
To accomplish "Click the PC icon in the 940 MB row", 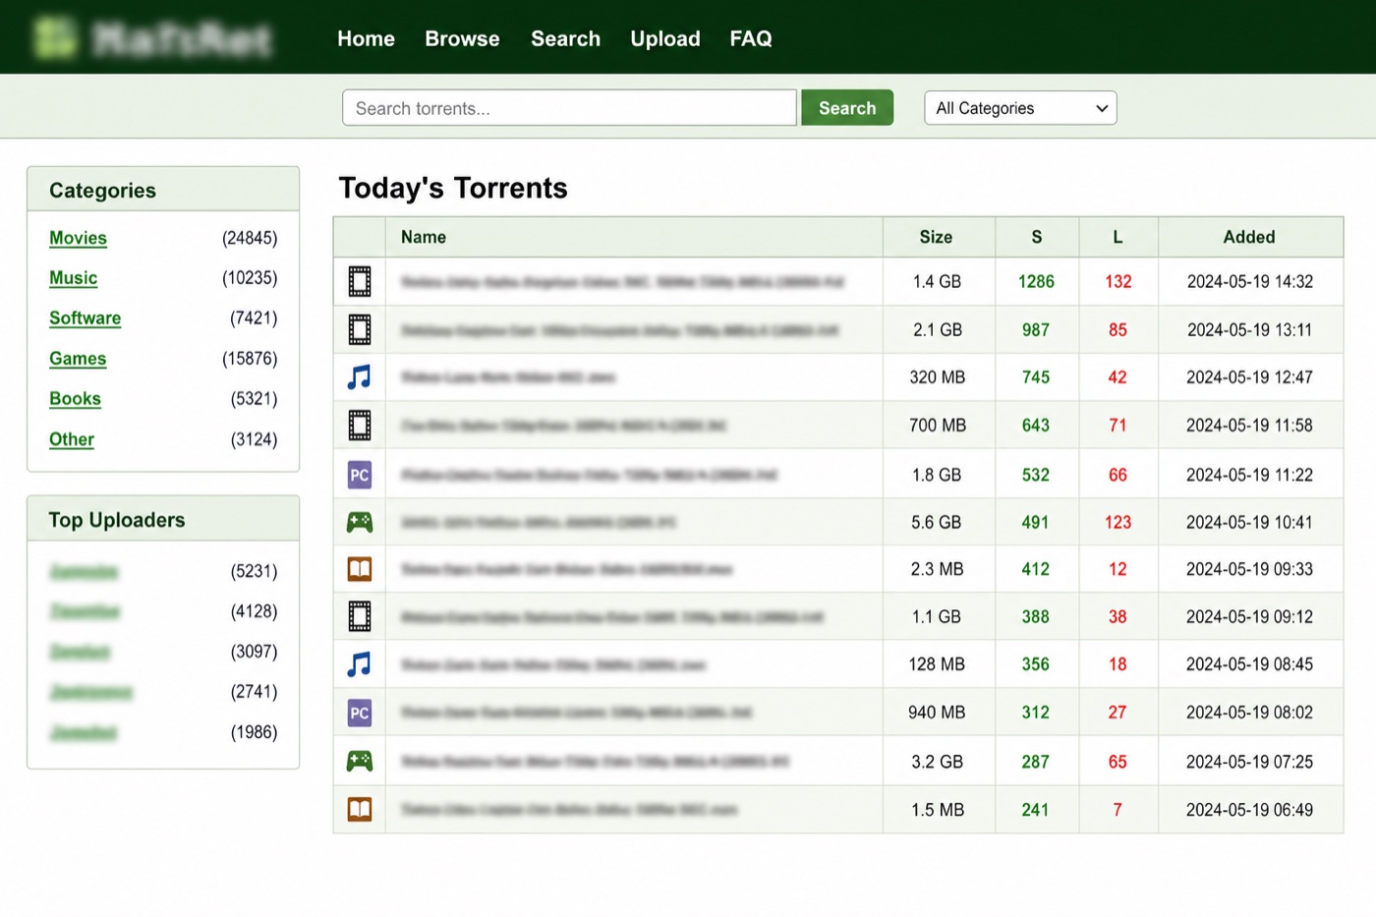I will click(360, 713).
